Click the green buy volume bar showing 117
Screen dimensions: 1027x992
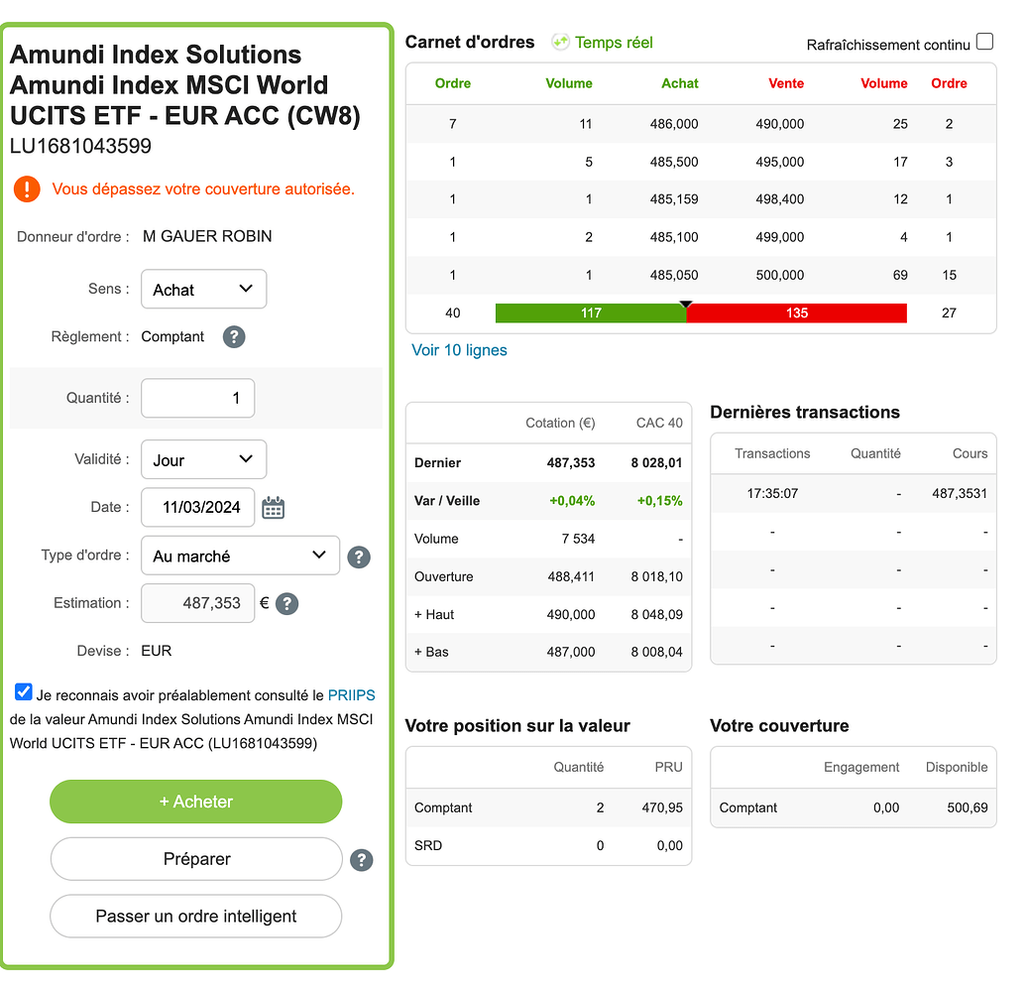(x=591, y=313)
